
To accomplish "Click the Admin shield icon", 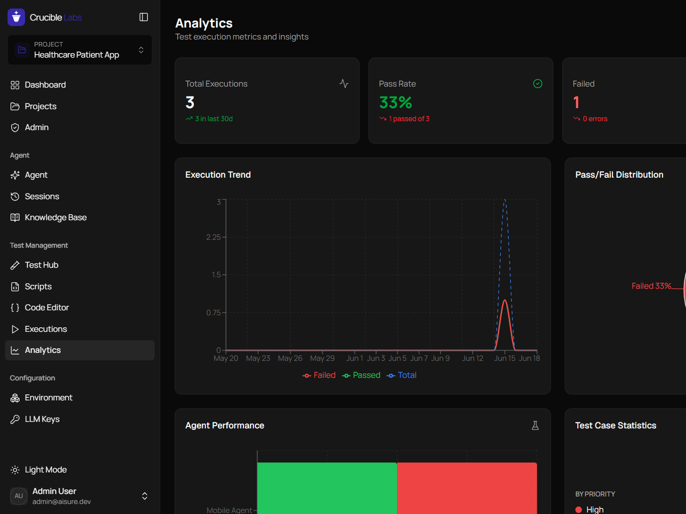I will (x=15, y=128).
